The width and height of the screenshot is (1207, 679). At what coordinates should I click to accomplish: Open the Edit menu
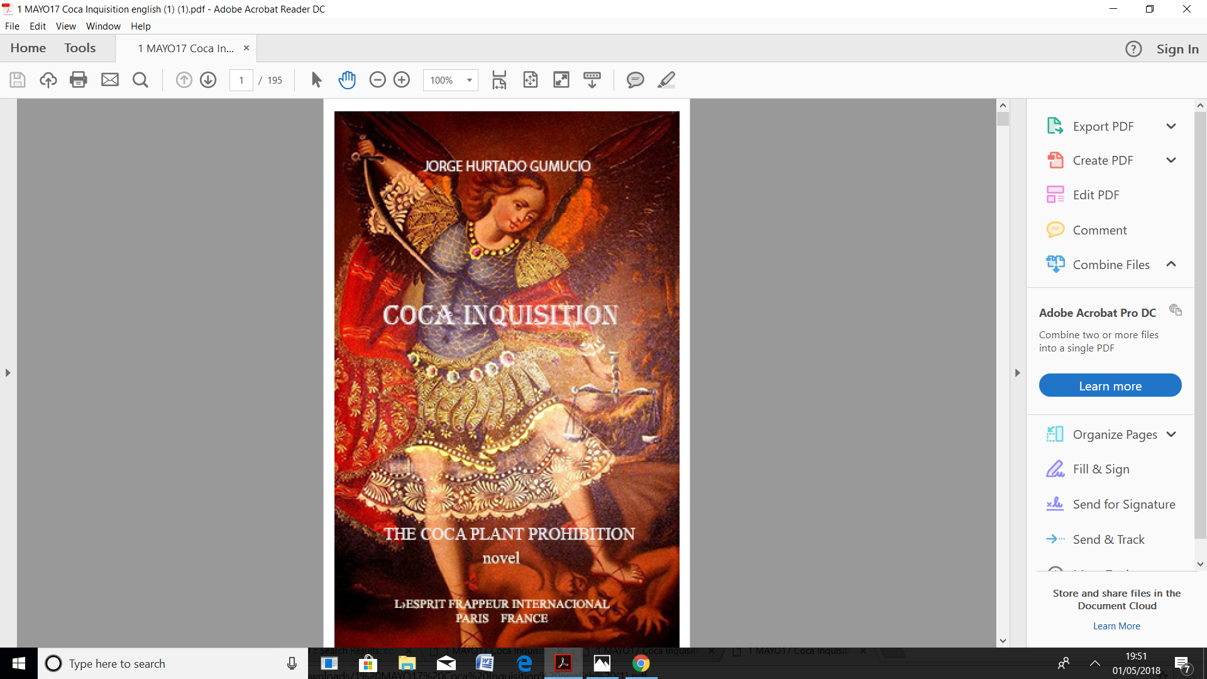pyautogui.click(x=38, y=26)
